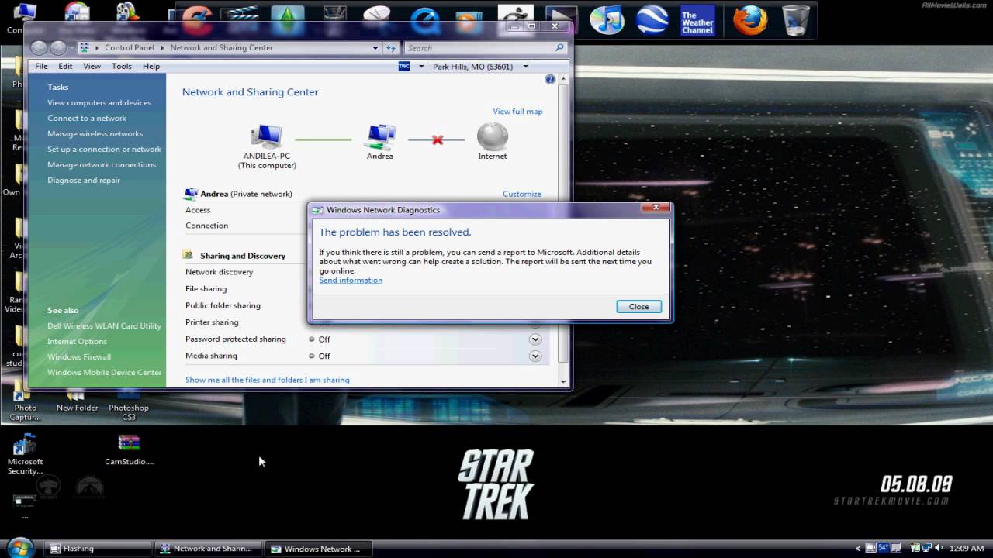Switch to Windows Network taskbar button
The width and height of the screenshot is (993, 558).
click(x=318, y=549)
